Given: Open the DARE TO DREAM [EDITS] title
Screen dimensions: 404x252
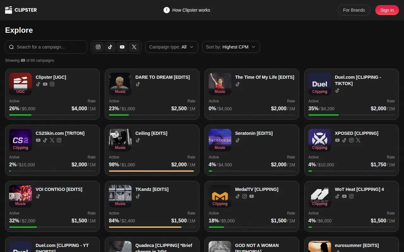Looking at the screenshot, I should tap(163, 77).
